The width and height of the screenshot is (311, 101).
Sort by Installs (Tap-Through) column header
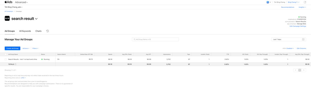281,55
